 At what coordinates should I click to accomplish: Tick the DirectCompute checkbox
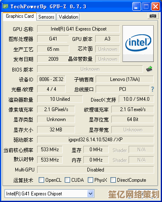click(x=113, y=180)
